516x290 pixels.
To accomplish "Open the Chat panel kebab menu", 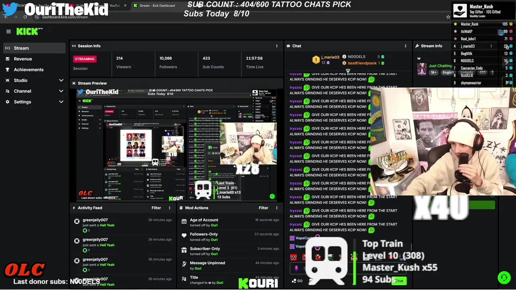I will coord(406,46).
